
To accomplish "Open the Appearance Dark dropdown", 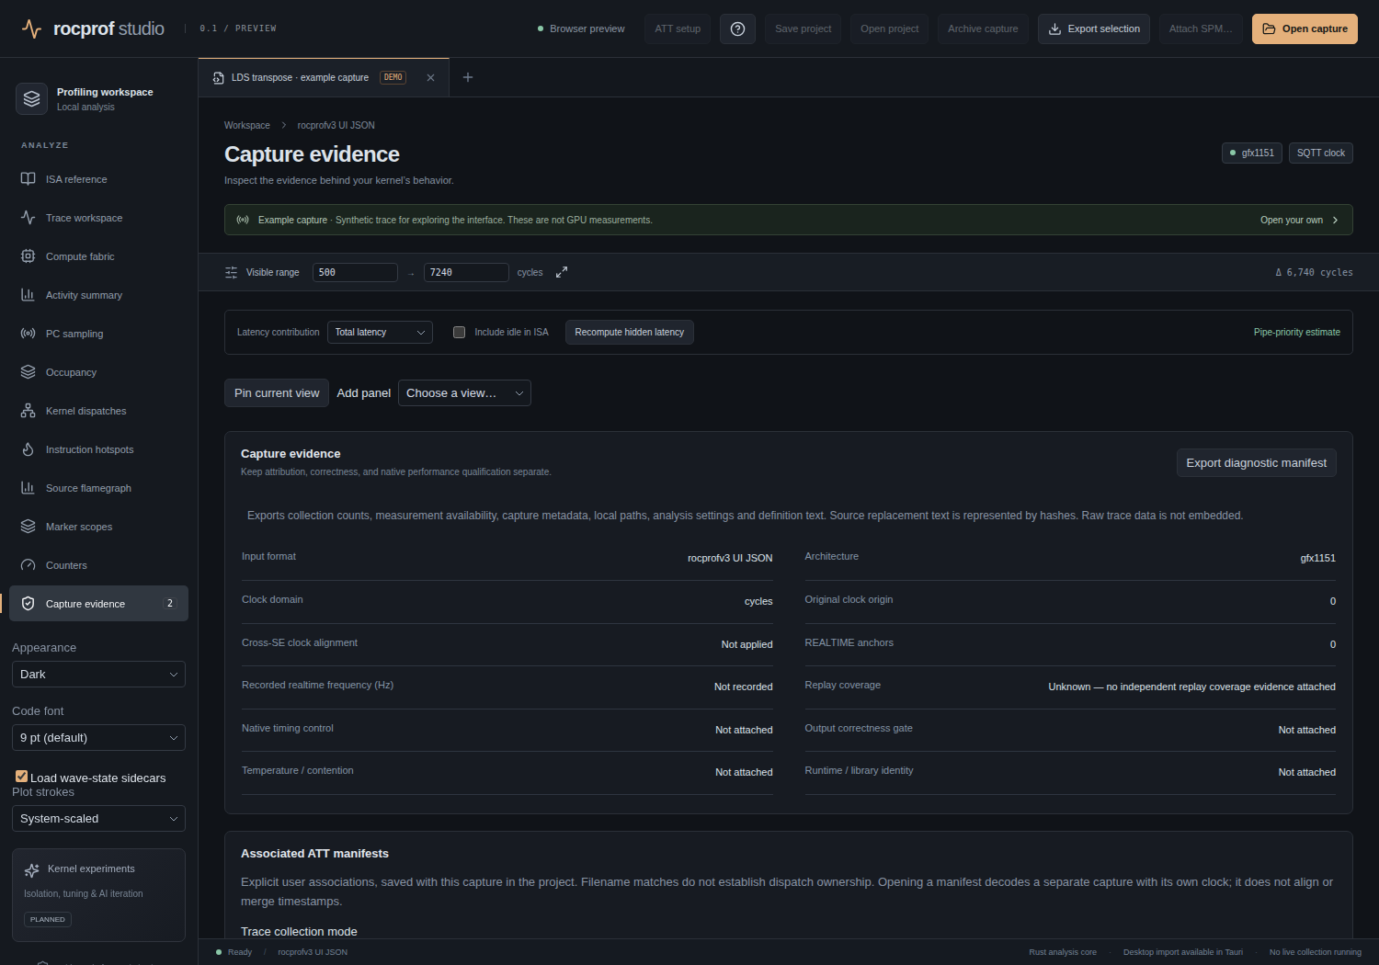I will click(x=98, y=674).
